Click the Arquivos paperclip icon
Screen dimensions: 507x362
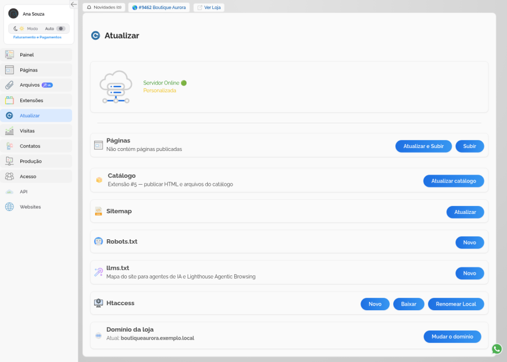(10, 85)
